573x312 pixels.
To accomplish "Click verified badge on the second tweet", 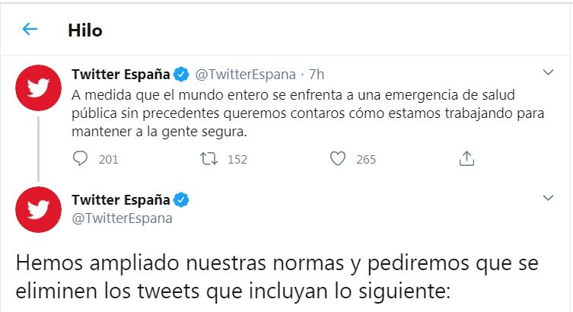I will click(x=182, y=200).
